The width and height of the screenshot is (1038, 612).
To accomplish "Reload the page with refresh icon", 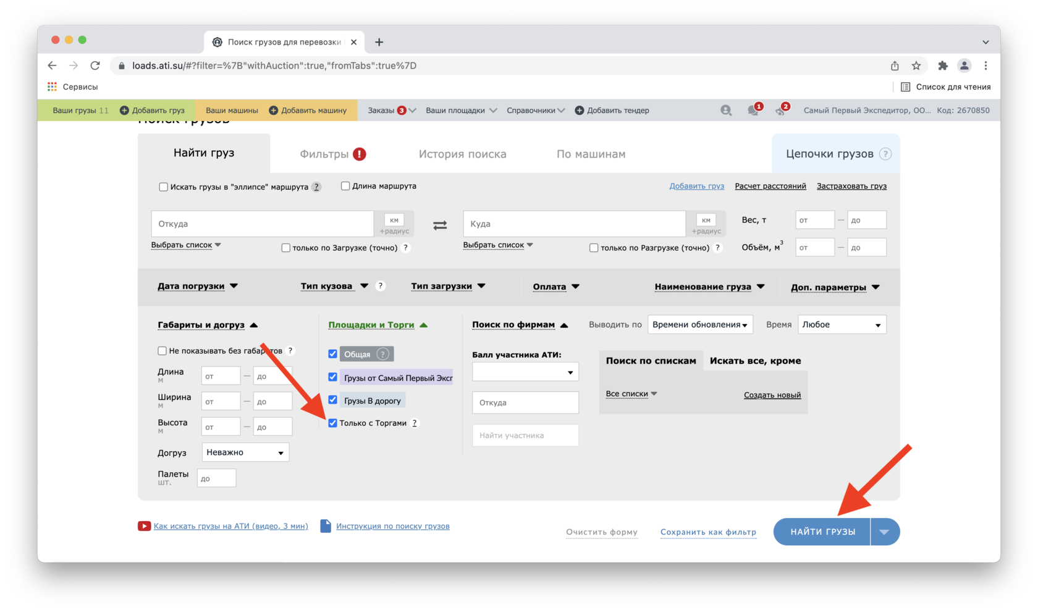I will pyautogui.click(x=95, y=66).
